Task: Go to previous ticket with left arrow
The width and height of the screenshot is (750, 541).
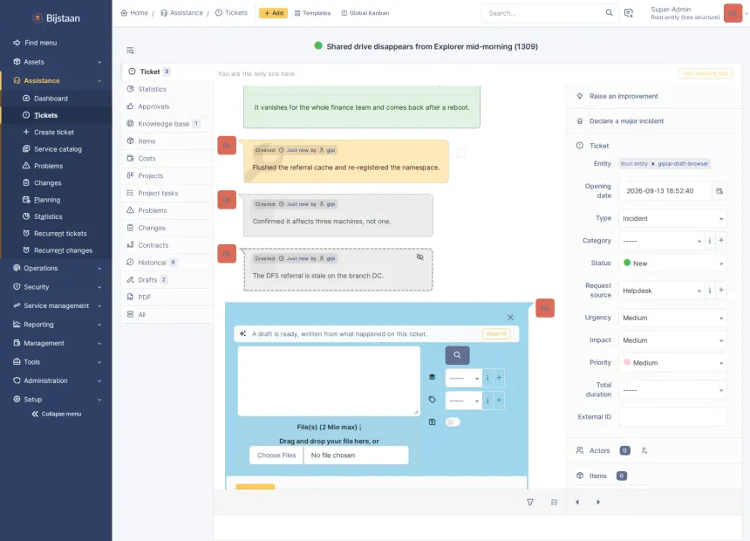Action: [x=577, y=503]
